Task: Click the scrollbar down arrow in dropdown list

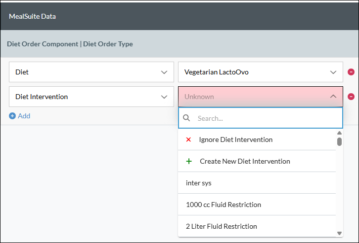Action: tap(339, 233)
